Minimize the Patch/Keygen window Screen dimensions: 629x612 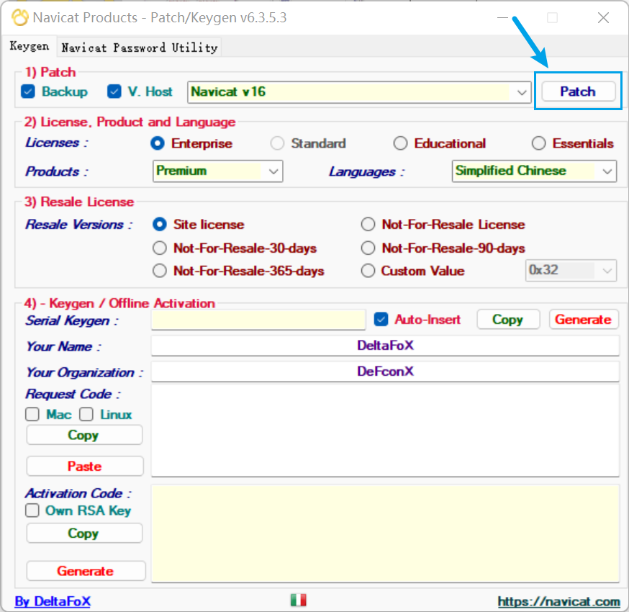point(502,18)
